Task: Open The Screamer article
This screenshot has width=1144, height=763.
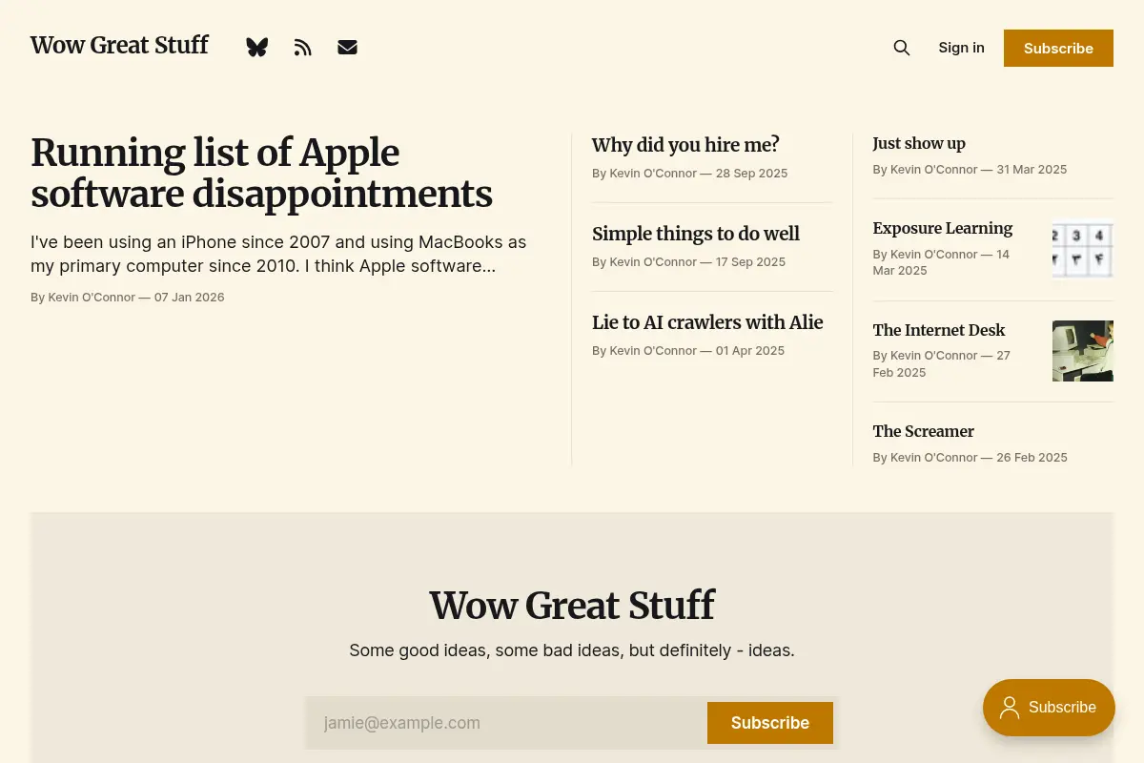Action: 924,431
